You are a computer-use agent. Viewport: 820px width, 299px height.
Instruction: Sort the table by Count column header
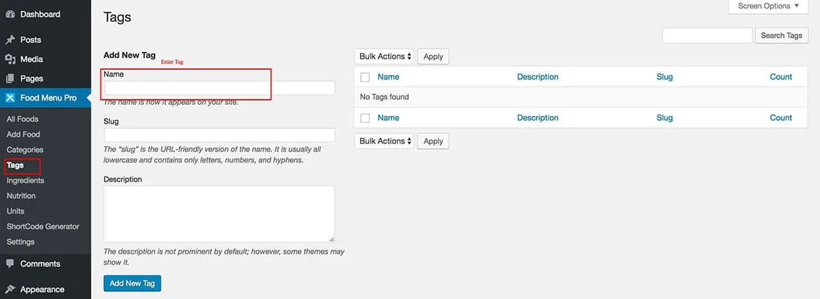click(x=780, y=77)
